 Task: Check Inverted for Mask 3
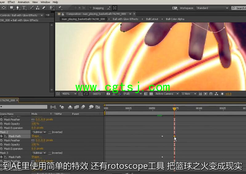click(x=50, y=153)
